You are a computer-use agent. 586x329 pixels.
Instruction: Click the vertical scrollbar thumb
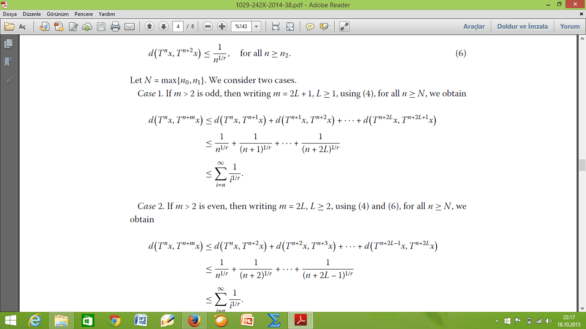[x=582, y=165]
